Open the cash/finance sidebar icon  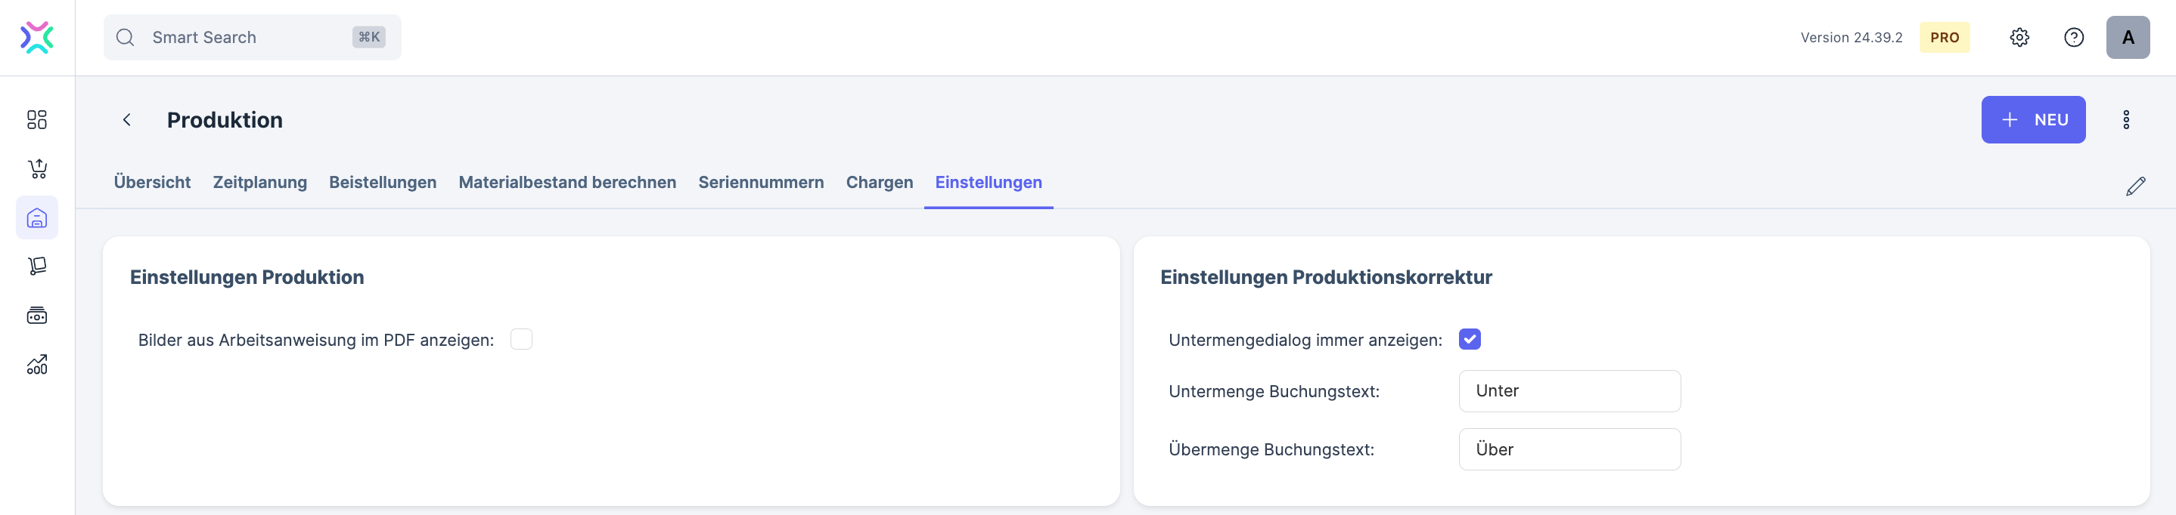click(x=37, y=316)
